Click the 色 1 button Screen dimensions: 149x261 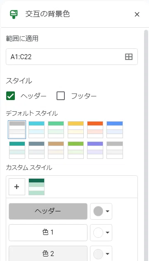click(48, 232)
